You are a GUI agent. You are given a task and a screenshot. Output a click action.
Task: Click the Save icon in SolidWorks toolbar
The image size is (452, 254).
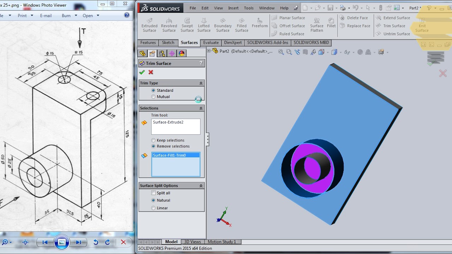pyautogui.click(x=330, y=8)
